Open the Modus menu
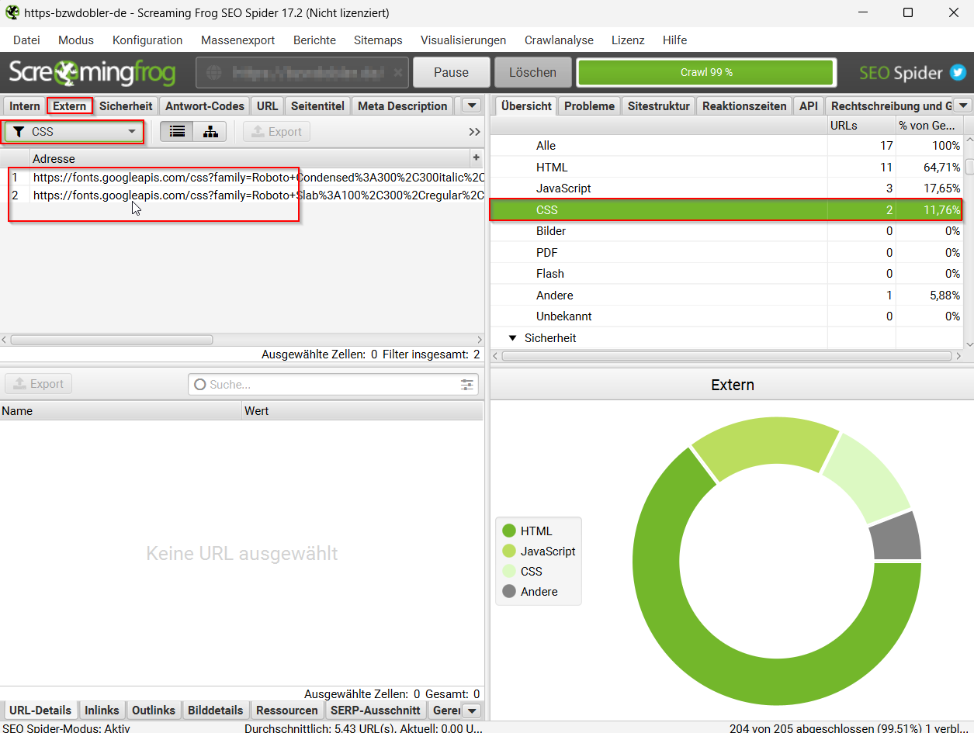974x733 pixels. [76, 40]
